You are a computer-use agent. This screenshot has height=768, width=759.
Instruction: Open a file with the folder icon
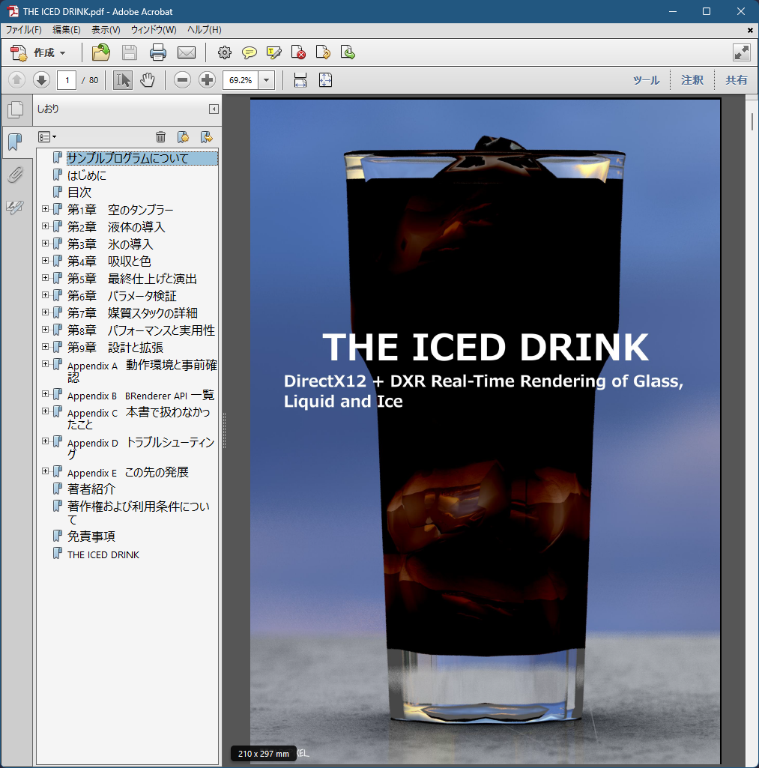click(100, 52)
